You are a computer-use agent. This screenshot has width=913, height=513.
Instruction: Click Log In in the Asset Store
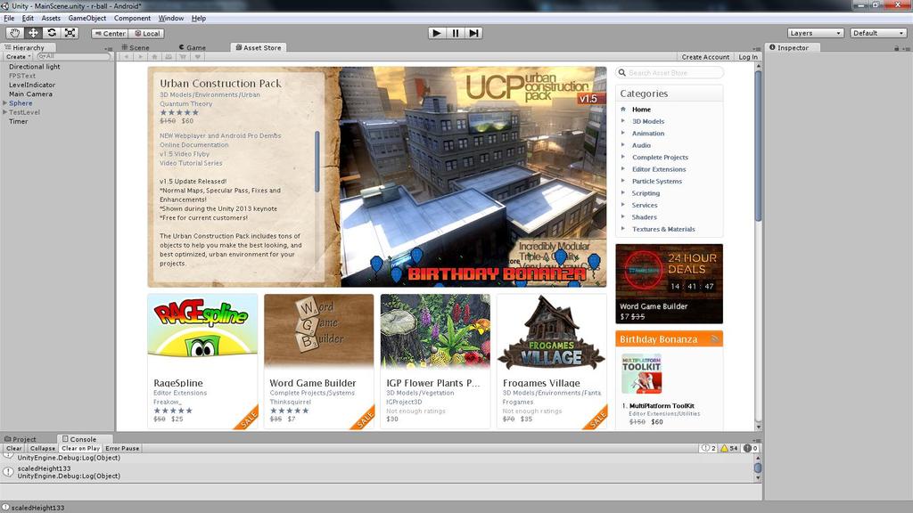point(748,57)
